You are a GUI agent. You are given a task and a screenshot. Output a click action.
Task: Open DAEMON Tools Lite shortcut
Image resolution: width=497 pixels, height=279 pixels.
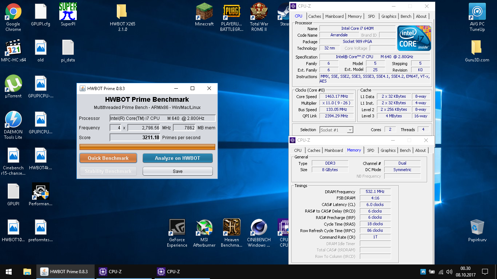tap(13, 125)
